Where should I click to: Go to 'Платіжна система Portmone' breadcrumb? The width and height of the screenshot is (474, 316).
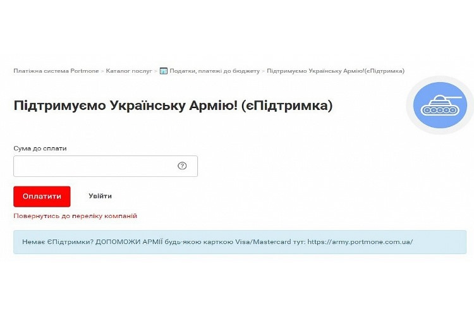pyautogui.click(x=56, y=71)
